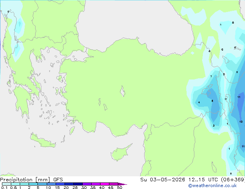This screenshot has width=245, height=189.
Task: Click the 0.1–0.5 mm legend color box
Action: click(7, 184)
